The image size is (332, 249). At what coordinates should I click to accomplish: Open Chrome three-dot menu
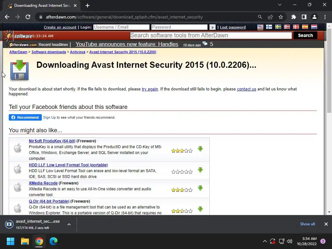tap(325, 17)
